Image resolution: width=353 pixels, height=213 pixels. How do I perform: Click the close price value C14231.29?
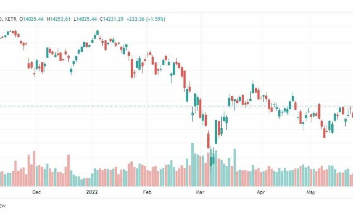point(112,19)
